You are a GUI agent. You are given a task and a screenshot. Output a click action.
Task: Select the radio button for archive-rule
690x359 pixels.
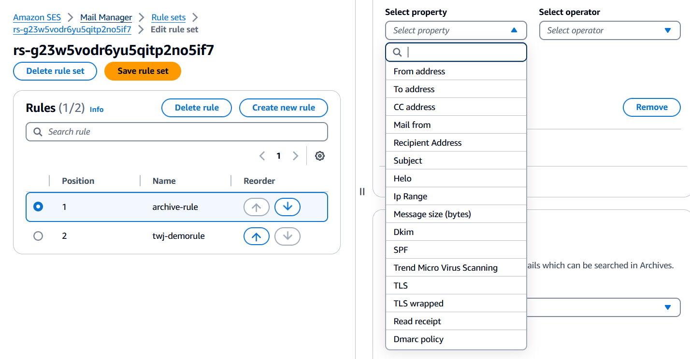click(x=38, y=207)
